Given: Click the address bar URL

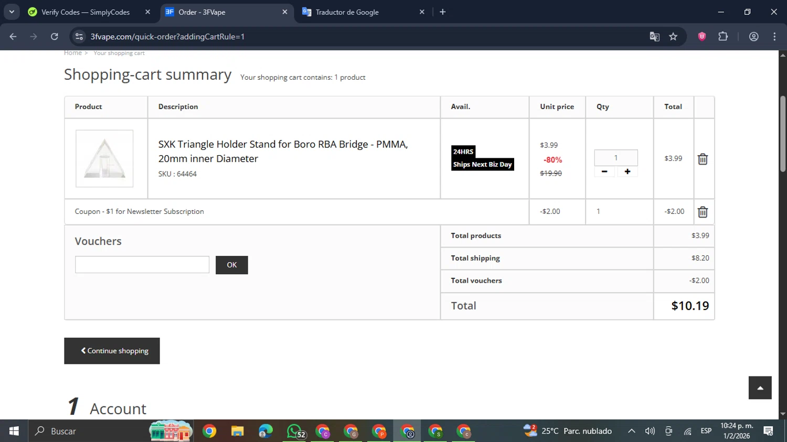Looking at the screenshot, I should tap(168, 37).
